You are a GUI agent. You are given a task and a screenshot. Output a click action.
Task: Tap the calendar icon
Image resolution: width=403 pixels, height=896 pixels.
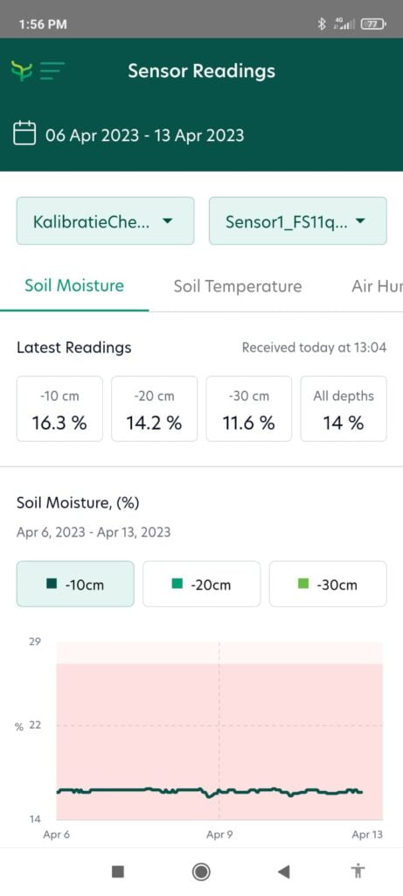coord(24,133)
